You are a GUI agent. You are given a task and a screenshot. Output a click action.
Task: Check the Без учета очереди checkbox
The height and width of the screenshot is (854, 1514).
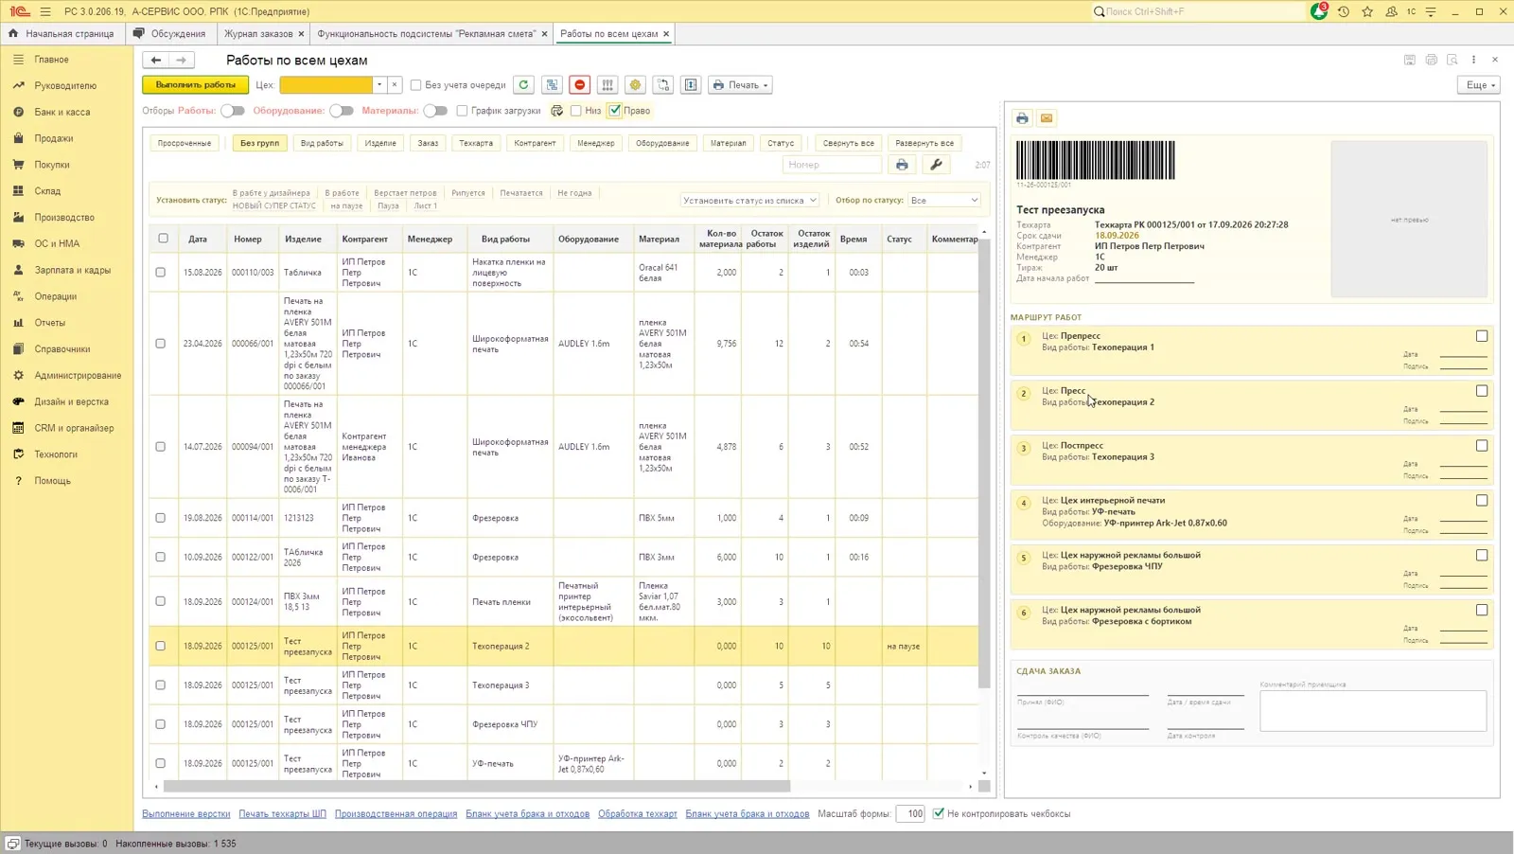coord(415,85)
